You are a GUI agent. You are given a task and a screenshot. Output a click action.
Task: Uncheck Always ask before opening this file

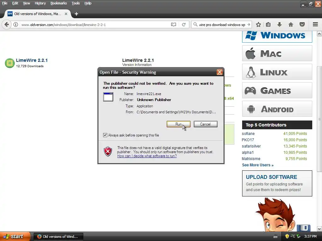tap(105, 135)
